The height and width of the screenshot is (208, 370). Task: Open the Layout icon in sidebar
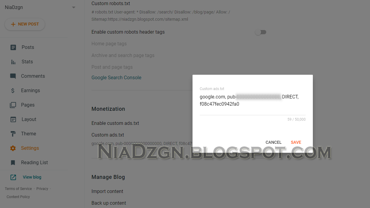click(x=13, y=119)
